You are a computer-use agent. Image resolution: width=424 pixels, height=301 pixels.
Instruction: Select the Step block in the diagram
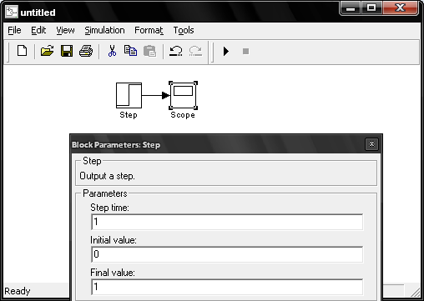[129, 95]
